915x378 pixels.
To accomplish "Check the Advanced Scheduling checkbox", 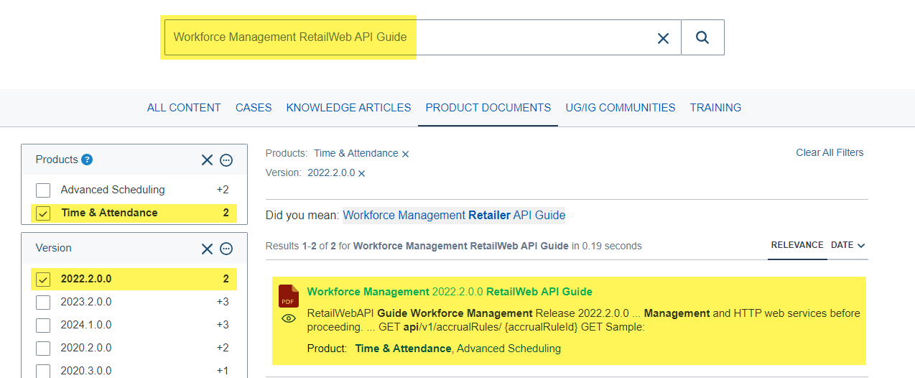I will tap(44, 190).
